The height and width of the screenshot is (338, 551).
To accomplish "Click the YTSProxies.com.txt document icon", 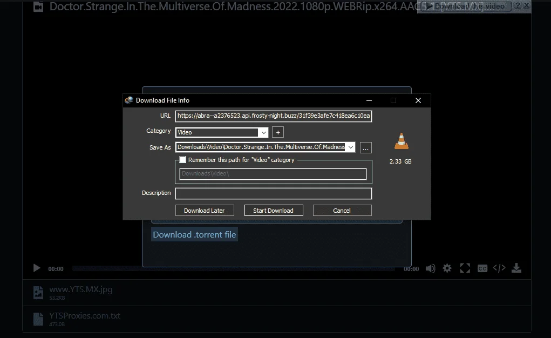I will pos(38,319).
